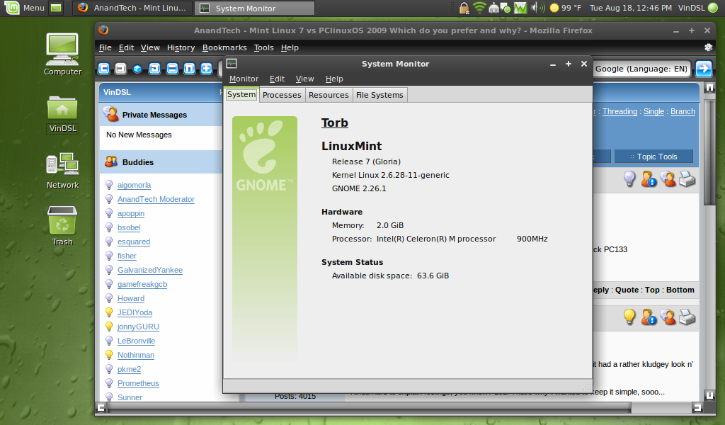This screenshot has width=725, height=425.
Task: Click the Private Messages icon
Action: coord(111,114)
